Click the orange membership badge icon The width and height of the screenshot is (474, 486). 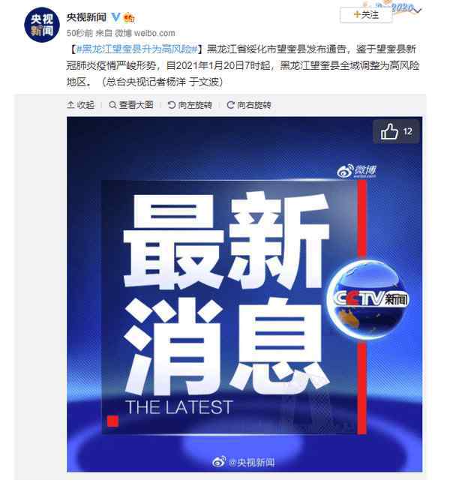click(x=129, y=17)
